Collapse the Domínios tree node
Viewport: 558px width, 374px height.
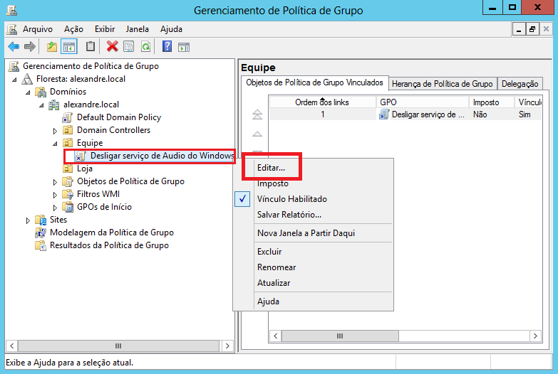pos(28,92)
